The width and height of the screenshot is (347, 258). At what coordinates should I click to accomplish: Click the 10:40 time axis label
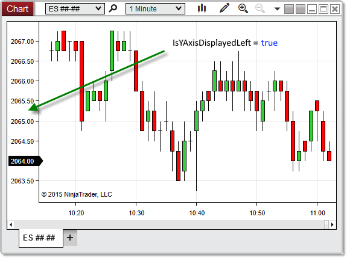tap(197, 213)
